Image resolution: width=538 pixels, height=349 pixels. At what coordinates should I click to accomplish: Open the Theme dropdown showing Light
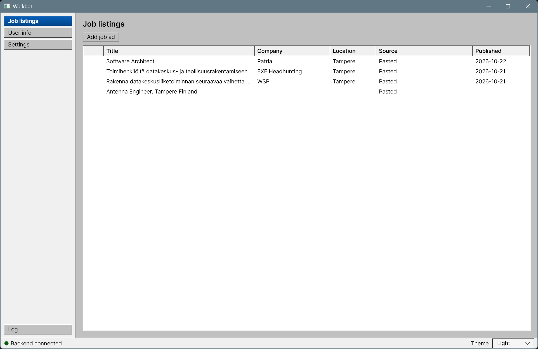pos(513,343)
